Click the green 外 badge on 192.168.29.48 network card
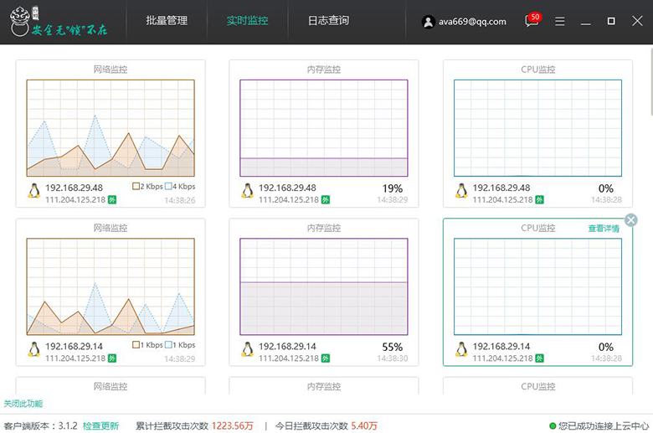The image size is (653, 433). tap(112, 200)
